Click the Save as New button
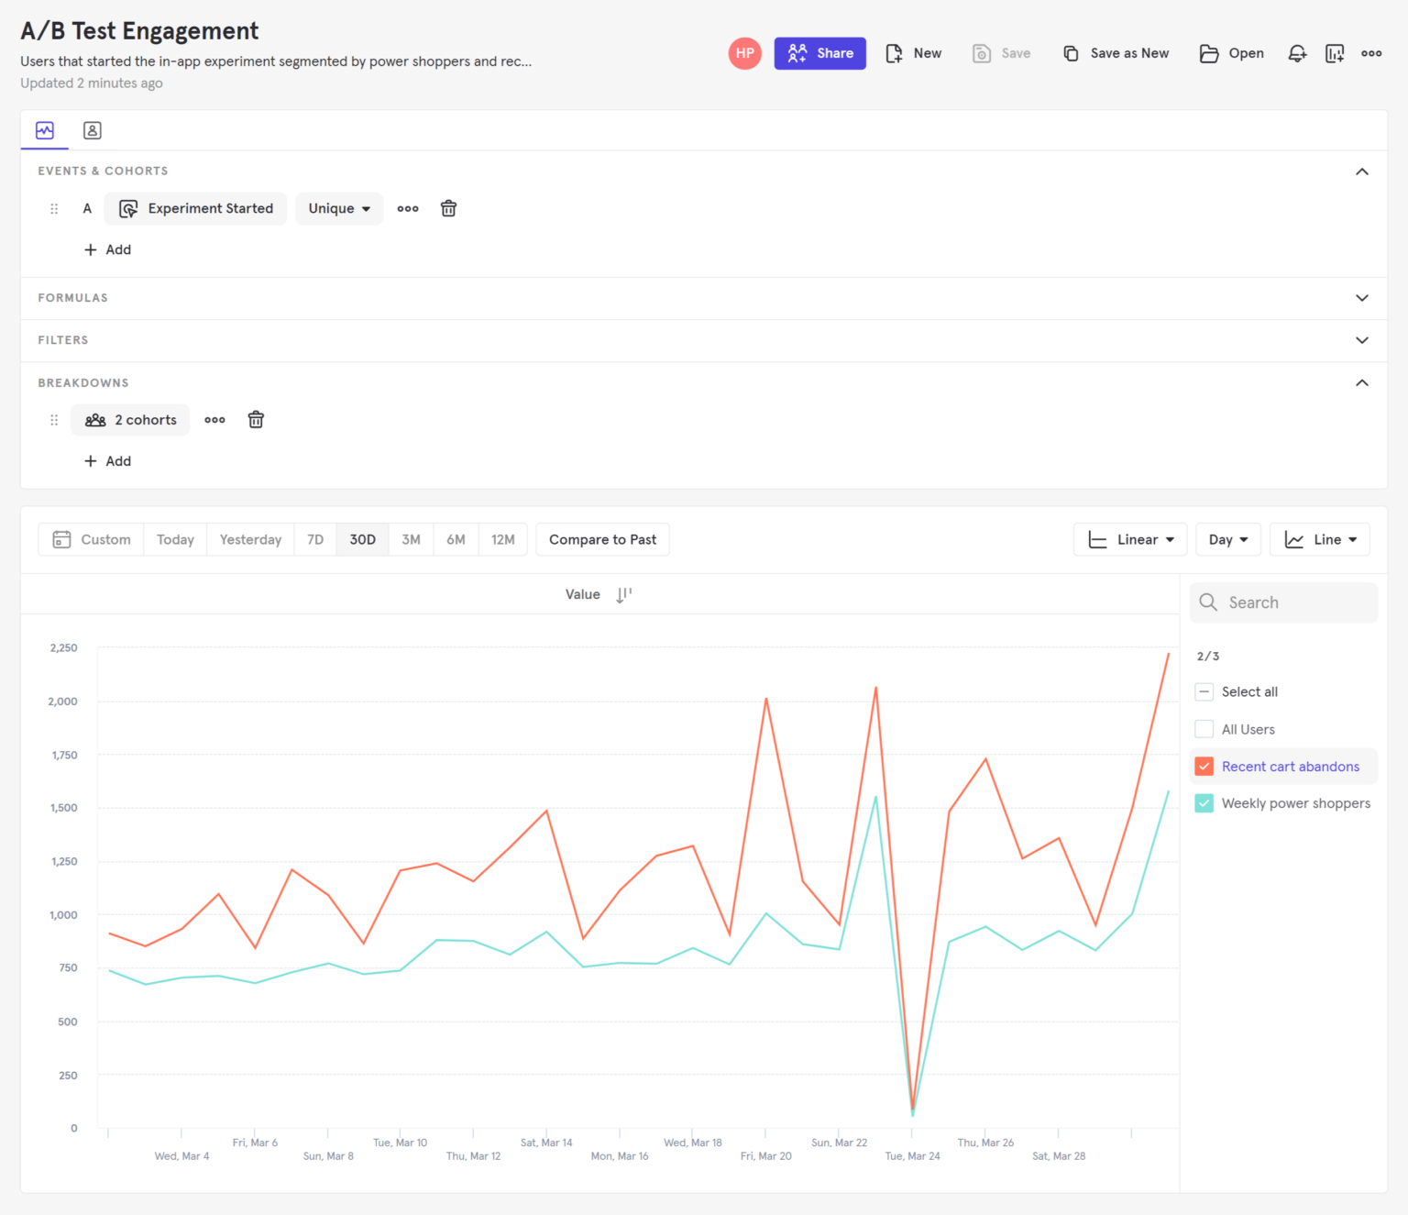 [x=1116, y=53]
